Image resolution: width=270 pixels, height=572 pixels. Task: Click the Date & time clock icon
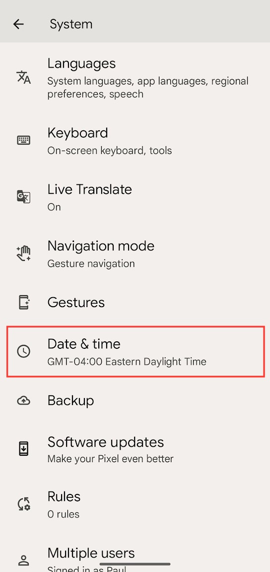(x=24, y=351)
